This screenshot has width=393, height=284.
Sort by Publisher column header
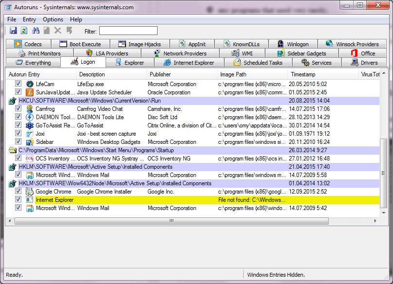[182, 74]
